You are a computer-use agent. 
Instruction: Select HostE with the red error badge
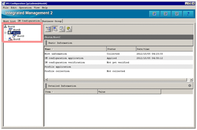tap(17, 39)
